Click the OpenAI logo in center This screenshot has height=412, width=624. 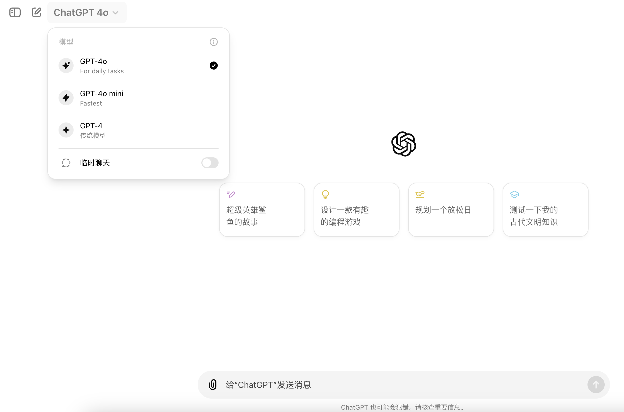click(404, 144)
